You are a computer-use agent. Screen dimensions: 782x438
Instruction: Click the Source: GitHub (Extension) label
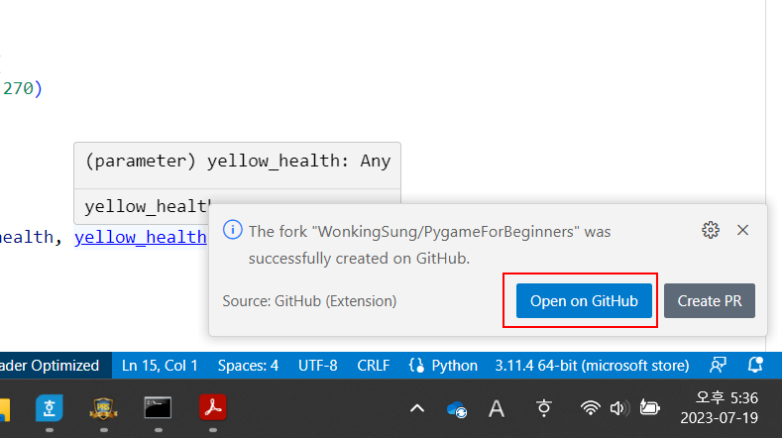coord(309,301)
